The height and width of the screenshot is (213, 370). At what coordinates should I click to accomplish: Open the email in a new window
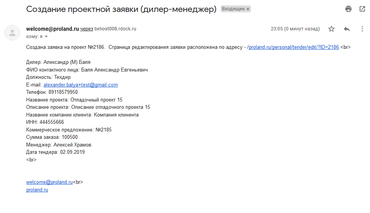(x=362, y=9)
